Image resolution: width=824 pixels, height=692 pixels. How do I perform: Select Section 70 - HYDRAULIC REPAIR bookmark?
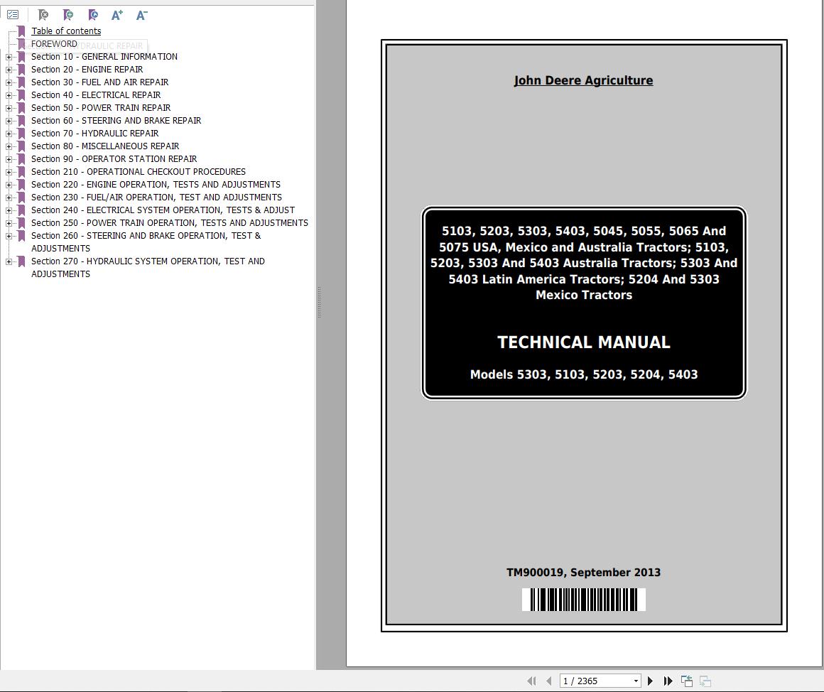pyautogui.click(x=94, y=134)
